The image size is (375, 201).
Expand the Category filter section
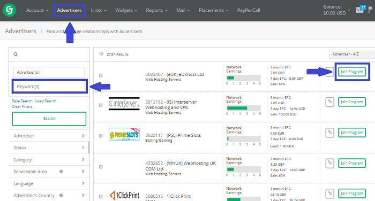click(x=49, y=159)
